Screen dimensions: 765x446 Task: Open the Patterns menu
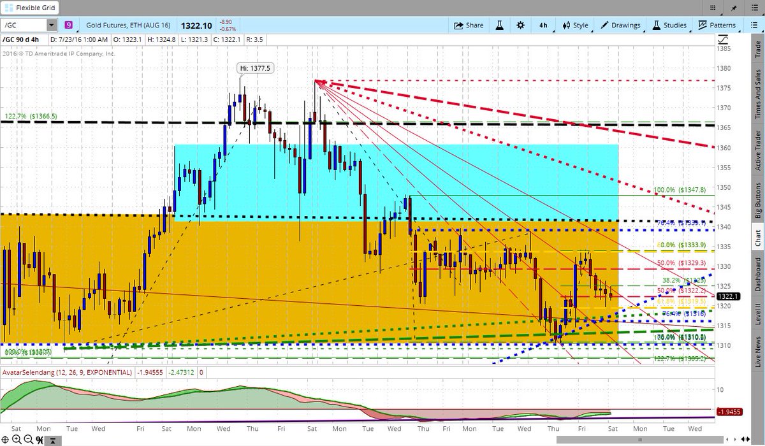[x=717, y=25]
